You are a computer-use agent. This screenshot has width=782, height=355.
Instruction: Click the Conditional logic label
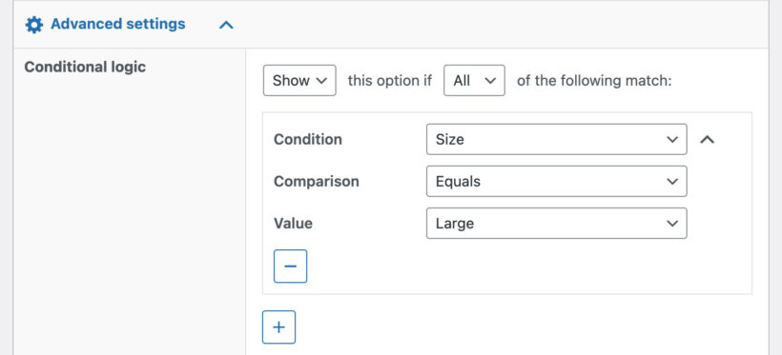85,67
